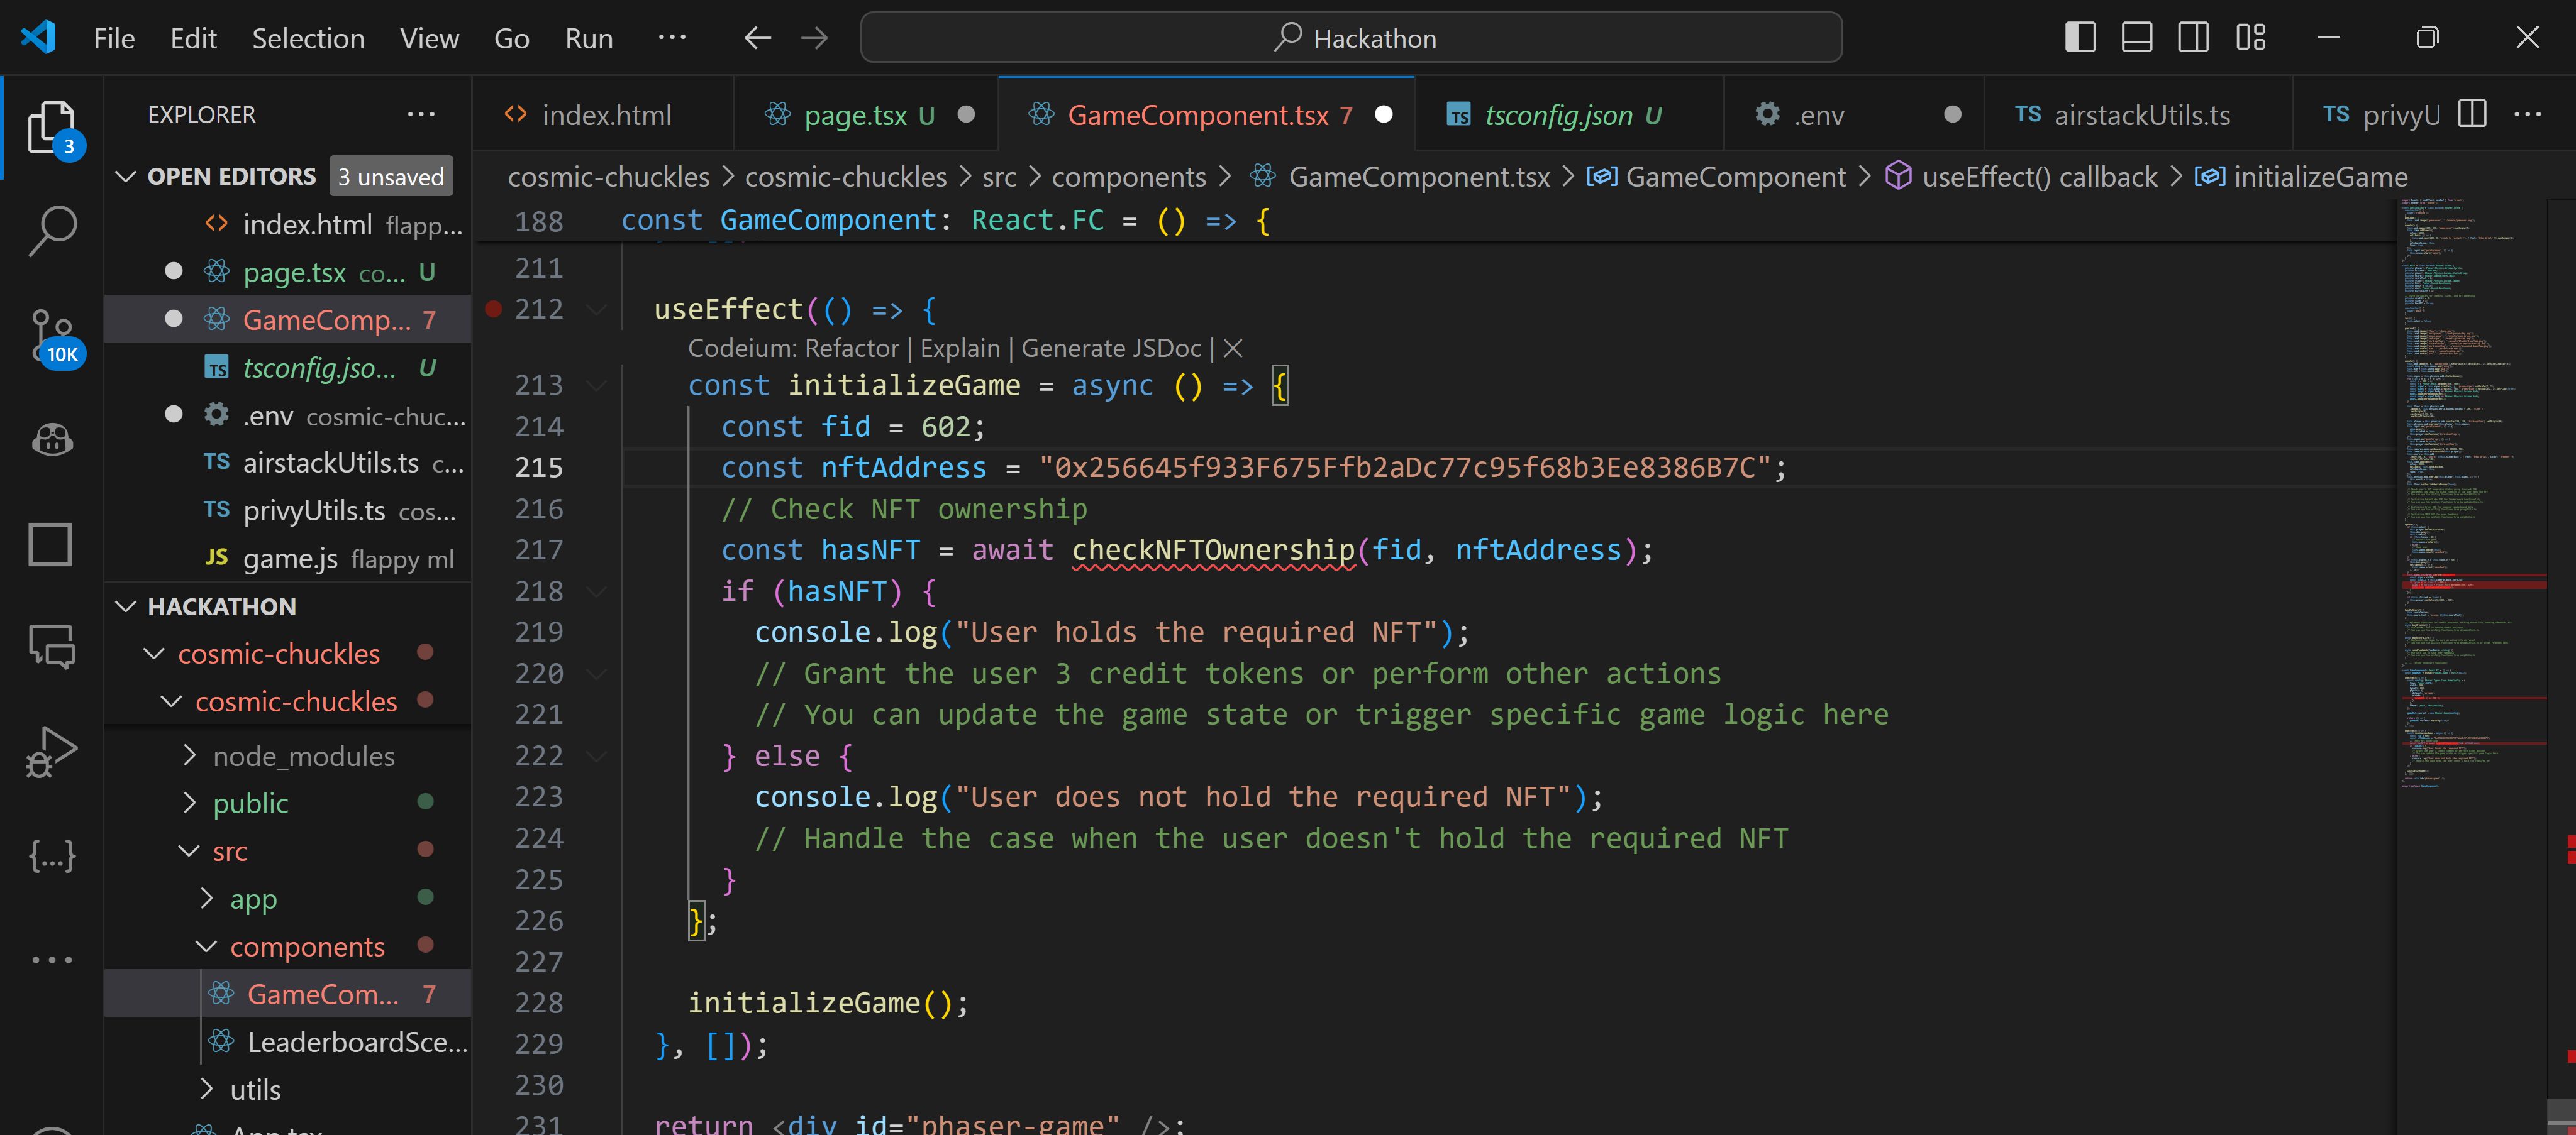Close GameComponent.tsx tab via unsaved dot

(1384, 114)
